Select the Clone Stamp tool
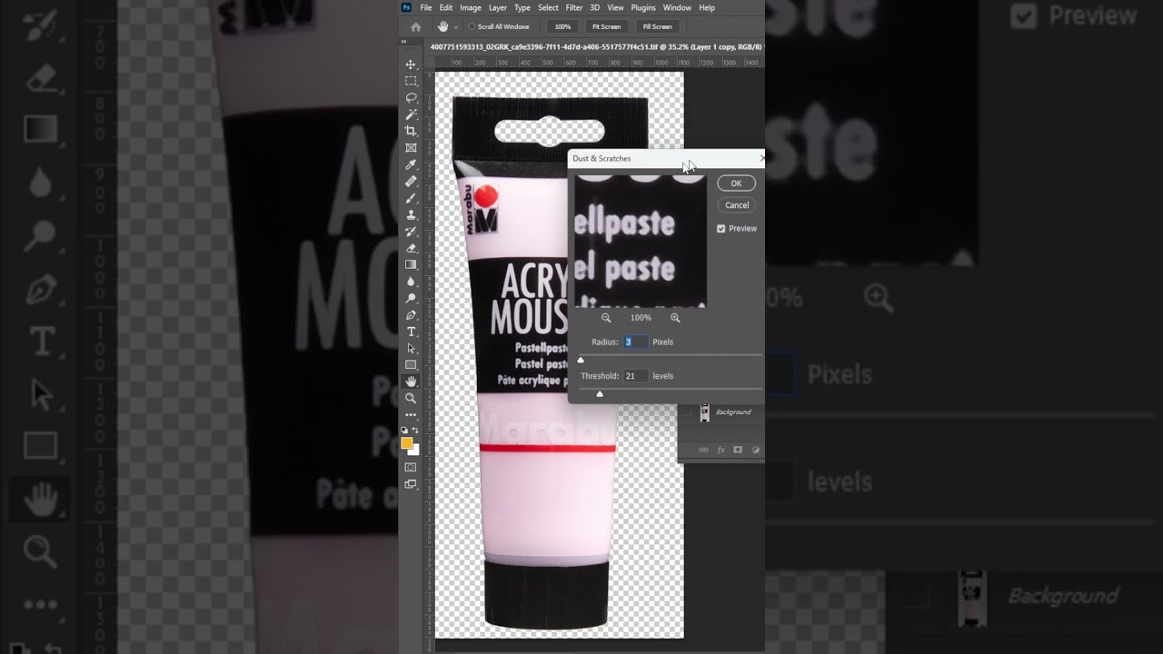 pyautogui.click(x=411, y=214)
